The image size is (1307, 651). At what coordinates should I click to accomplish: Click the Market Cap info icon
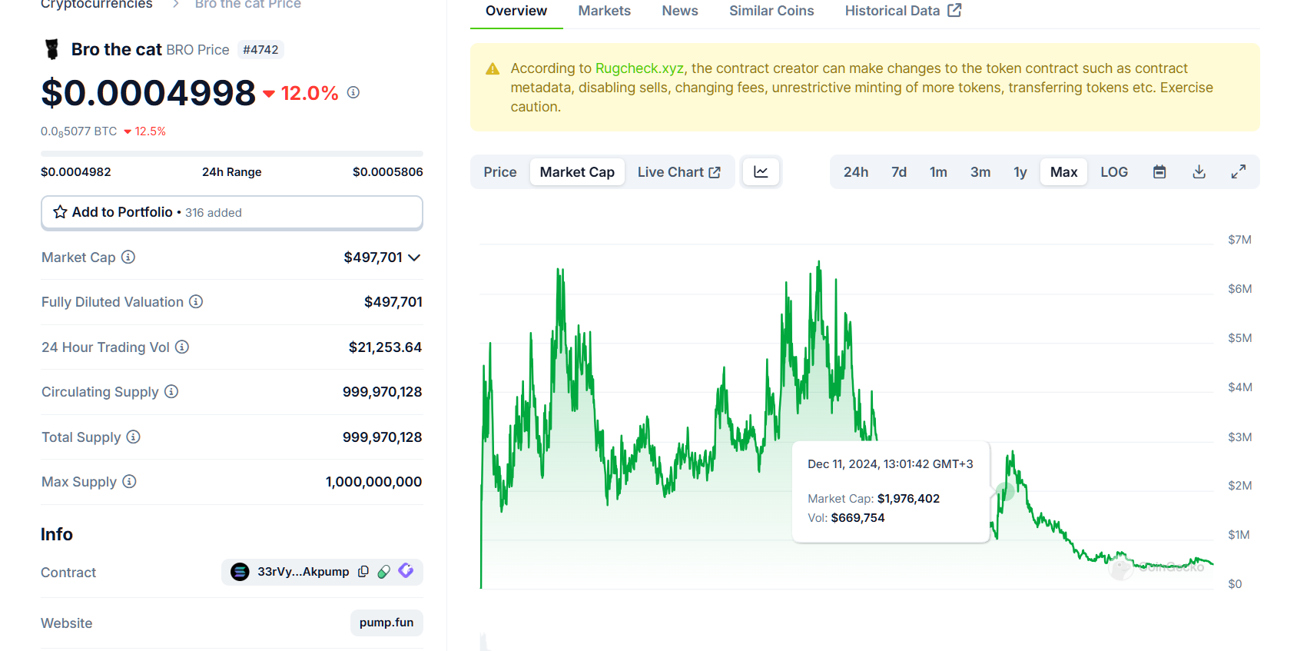pos(128,257)
